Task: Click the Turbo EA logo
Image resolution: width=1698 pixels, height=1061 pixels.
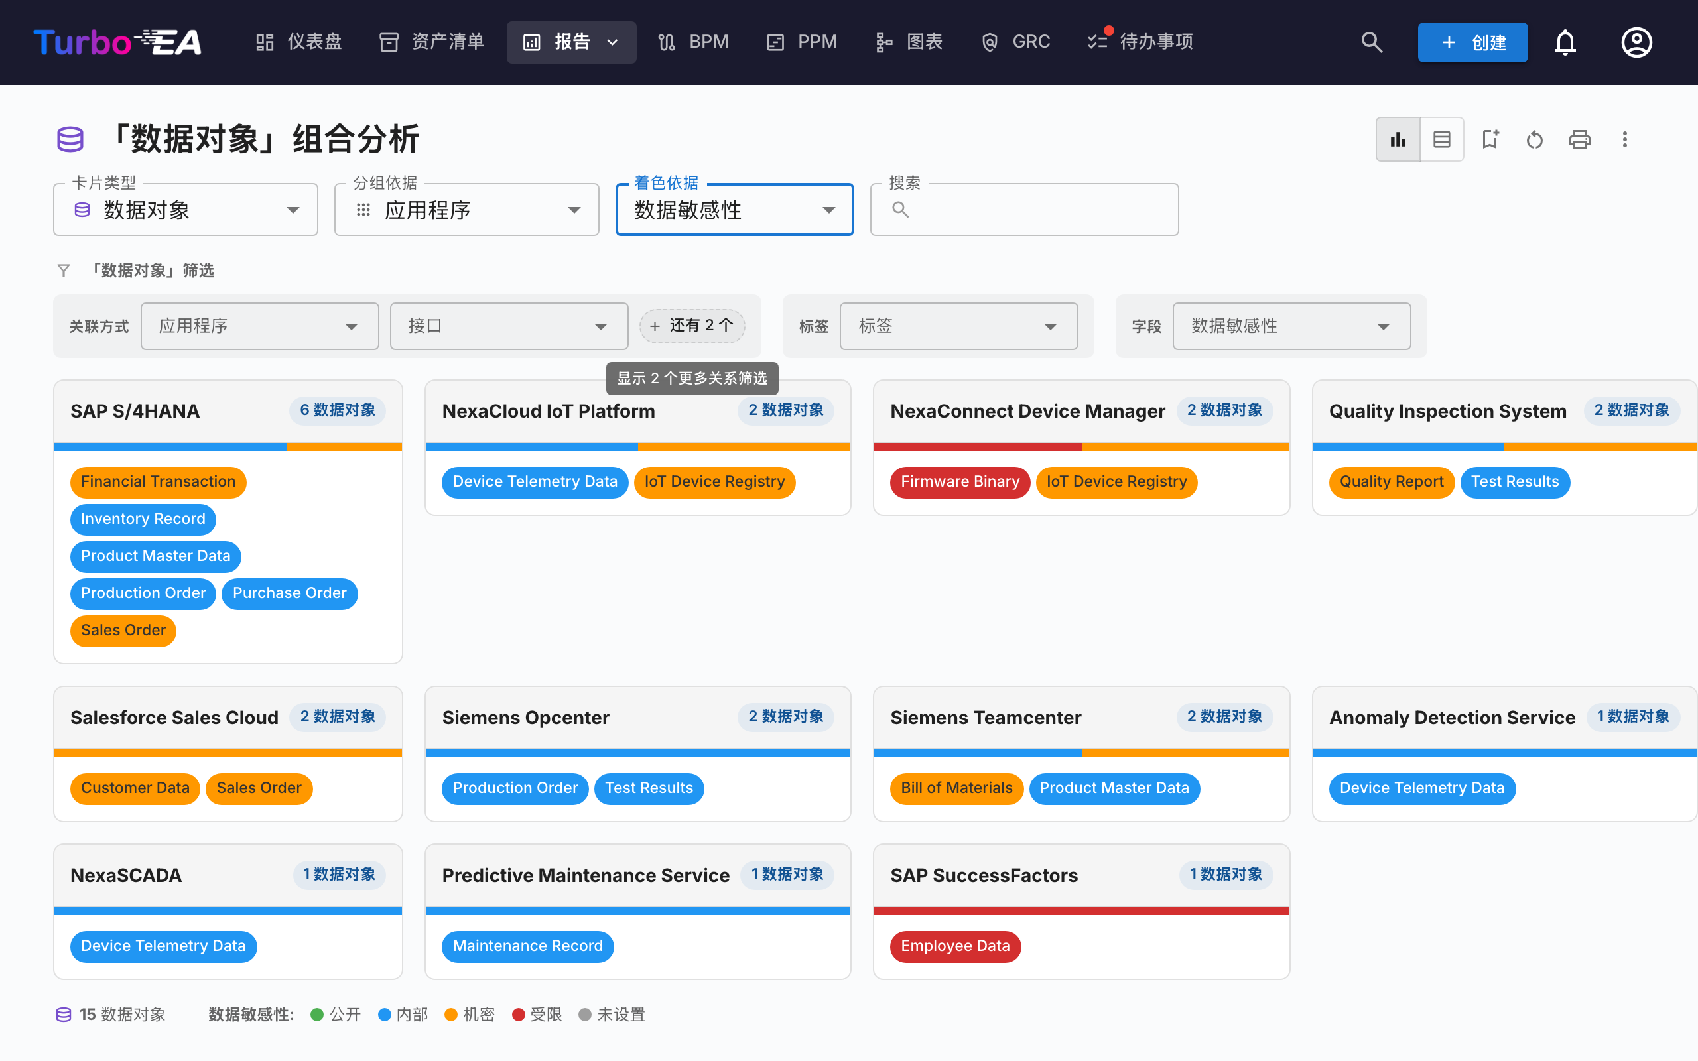Action: (x=118, y=42)
